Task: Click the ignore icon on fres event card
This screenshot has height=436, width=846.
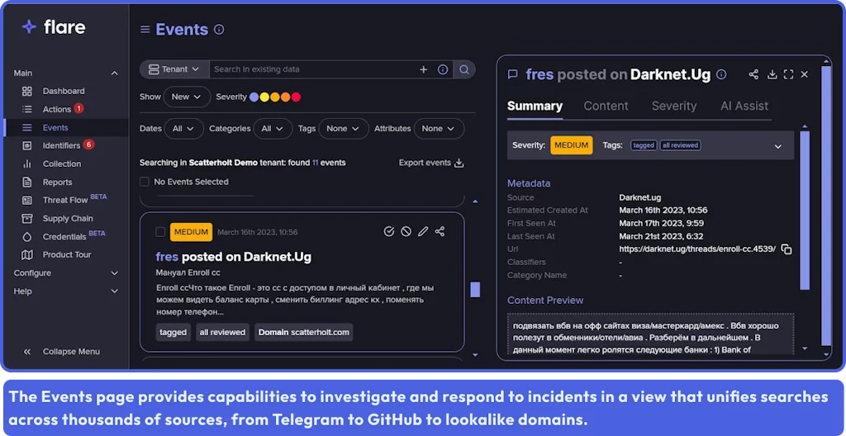Action: point(406,231)
